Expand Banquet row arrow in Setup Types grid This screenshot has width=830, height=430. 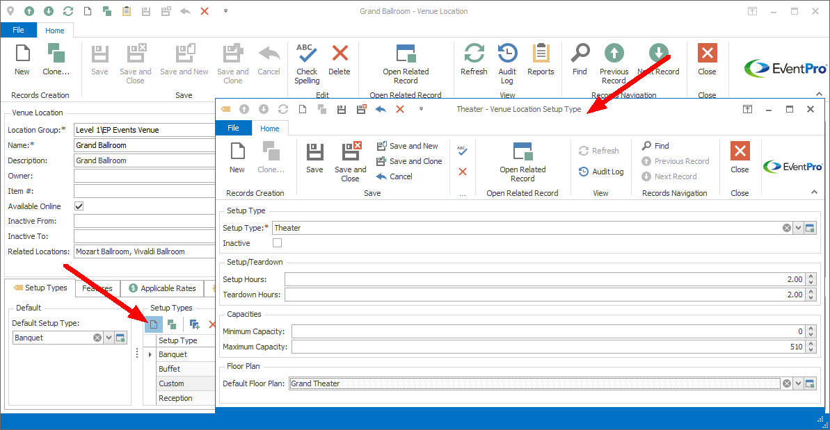point(150,354)
